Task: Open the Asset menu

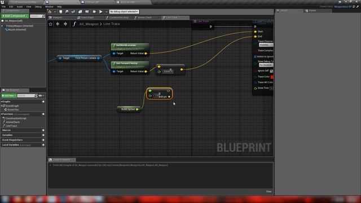Action: 20,7
